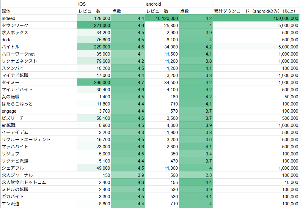Select the 求人ボックス cell
300x208 pixels.
pyautogui.click(x=38, y=32)
